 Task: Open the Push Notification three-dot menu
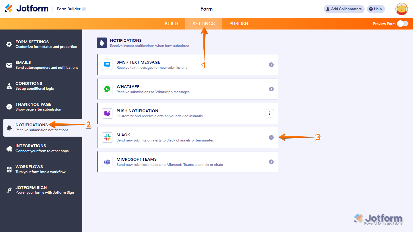pyautogui.click(x=269, y=113)
